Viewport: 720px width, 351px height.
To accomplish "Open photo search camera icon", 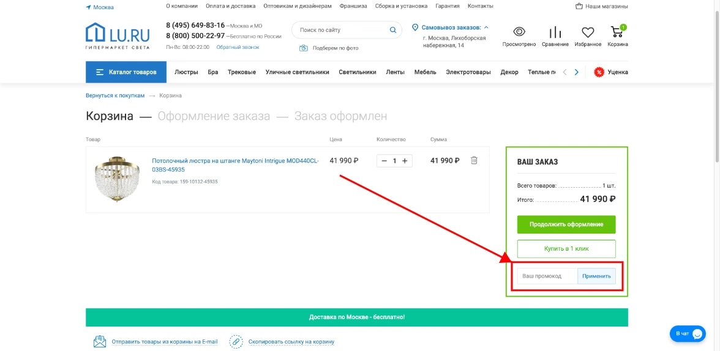I will (x=303, y=48).
